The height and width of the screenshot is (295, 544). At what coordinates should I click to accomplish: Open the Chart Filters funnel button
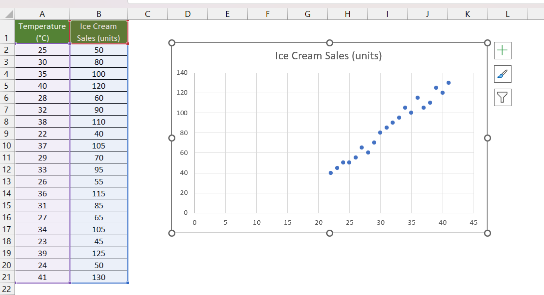[x=503, y=97]
